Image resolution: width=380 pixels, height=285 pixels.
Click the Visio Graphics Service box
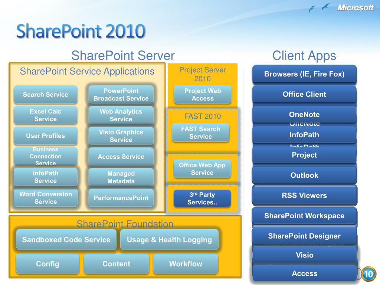121,136
